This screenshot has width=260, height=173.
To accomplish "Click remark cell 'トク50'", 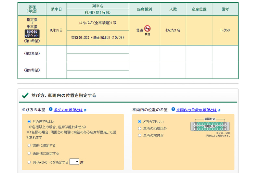I will click(x=225, y=30).
